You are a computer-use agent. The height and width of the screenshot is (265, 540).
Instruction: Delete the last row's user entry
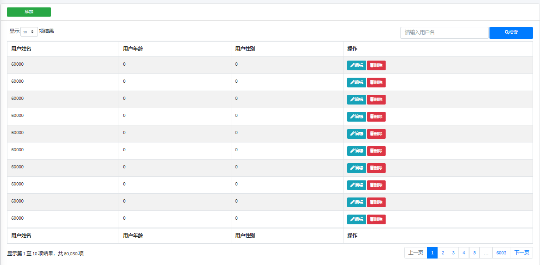click(x=376, y=219)
